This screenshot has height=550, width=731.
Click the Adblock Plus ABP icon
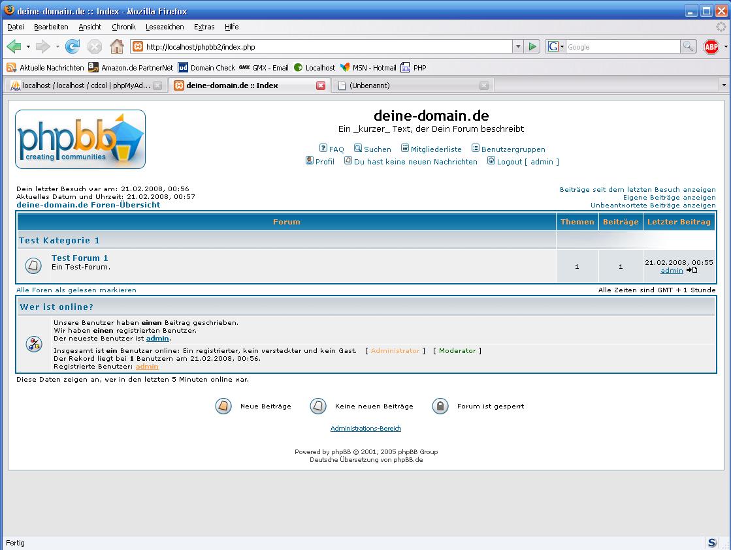coord(711,46)
